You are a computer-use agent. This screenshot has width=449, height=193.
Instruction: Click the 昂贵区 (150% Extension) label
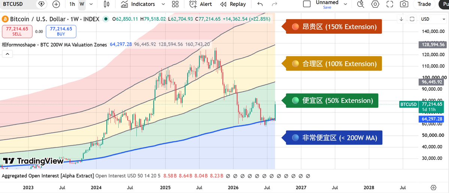[332, 27]
